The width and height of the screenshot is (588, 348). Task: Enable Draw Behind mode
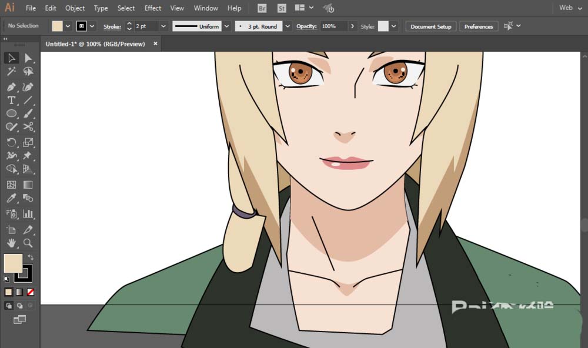[19, 306]
